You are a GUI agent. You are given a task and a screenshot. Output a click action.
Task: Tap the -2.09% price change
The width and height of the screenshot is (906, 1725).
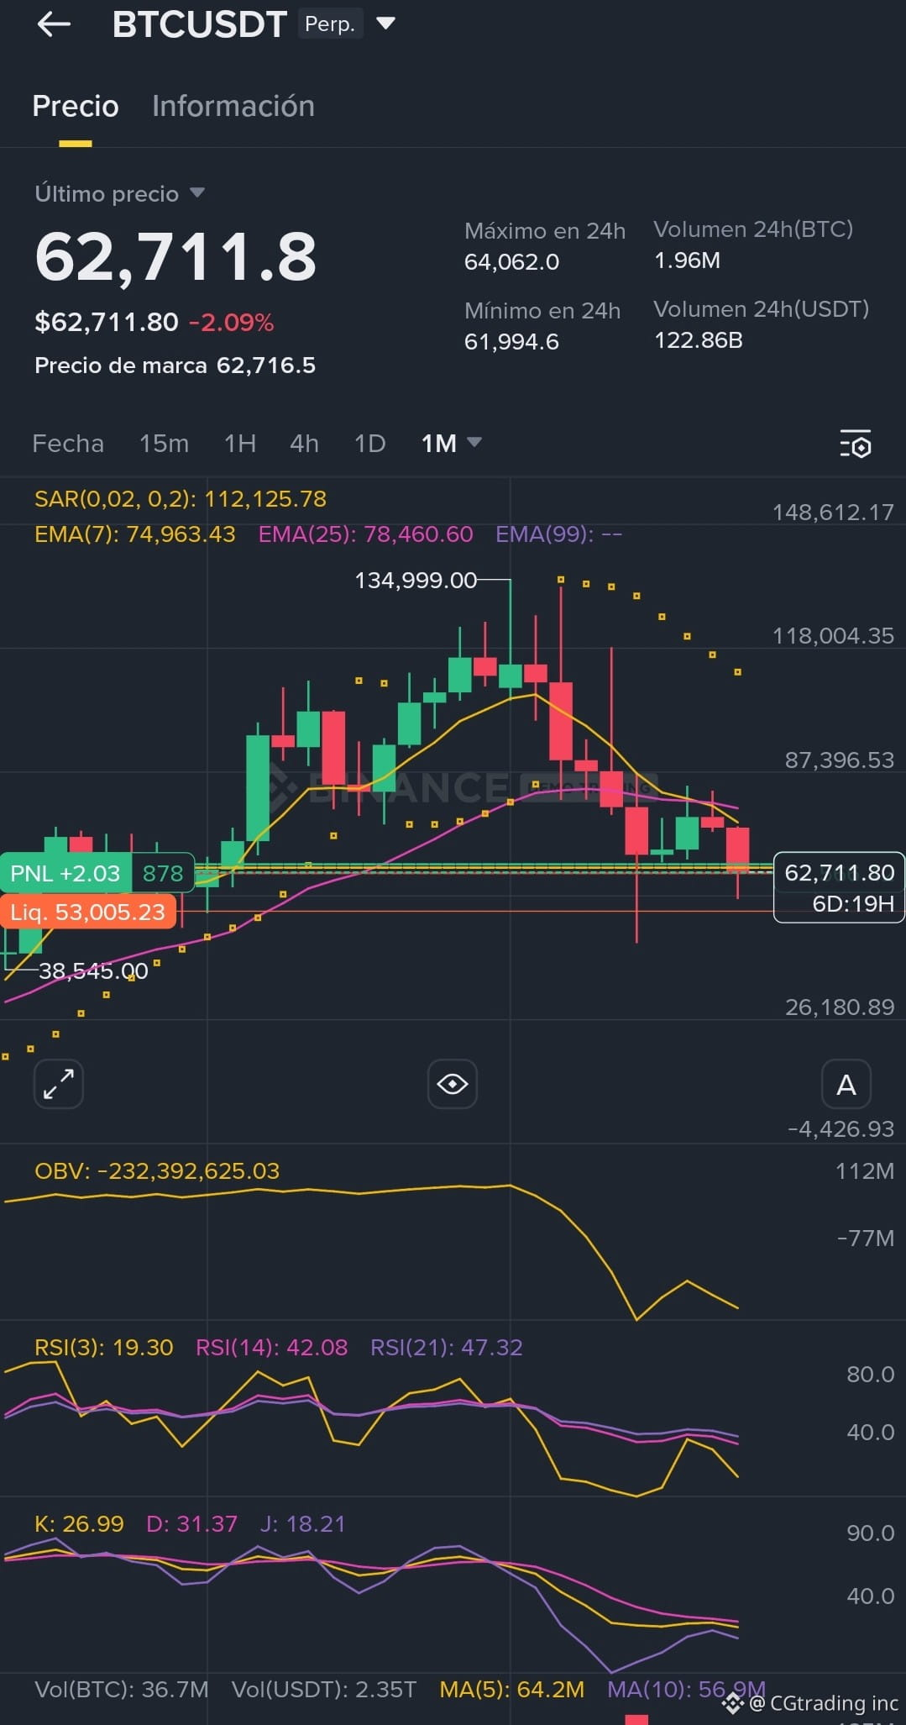tap(232, 323)
